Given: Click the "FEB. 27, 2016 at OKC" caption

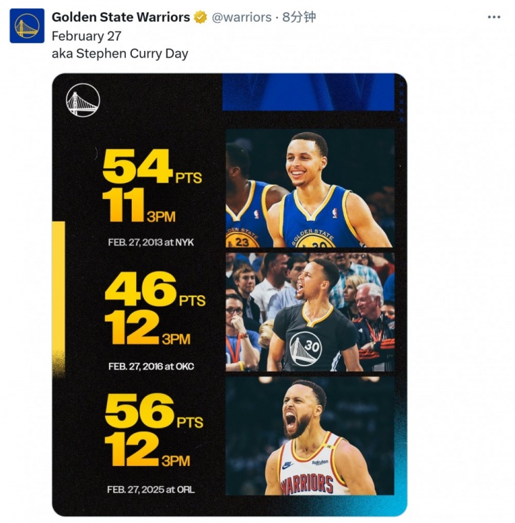Looking at the screenshot, I should click(151, 367).
